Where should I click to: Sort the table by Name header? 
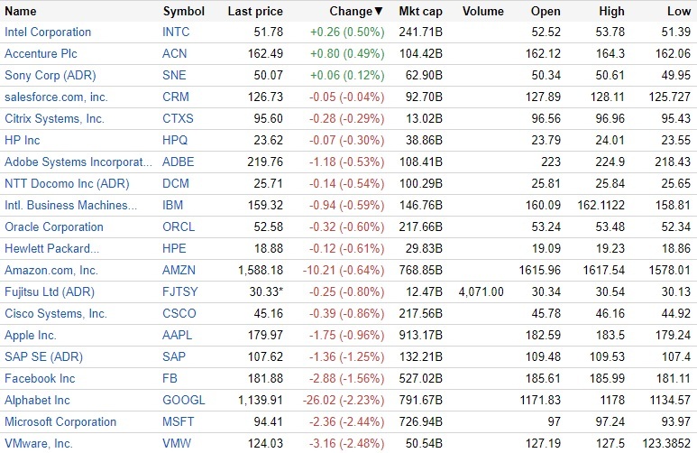coord(20,12)
